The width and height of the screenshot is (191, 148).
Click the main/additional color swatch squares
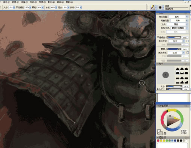pos(160,132)
